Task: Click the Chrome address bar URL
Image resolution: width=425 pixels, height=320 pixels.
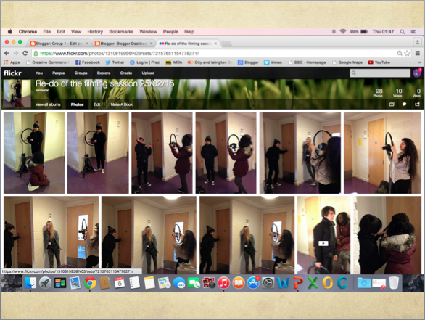Action: pyautogui.click(x=120, y=54)
